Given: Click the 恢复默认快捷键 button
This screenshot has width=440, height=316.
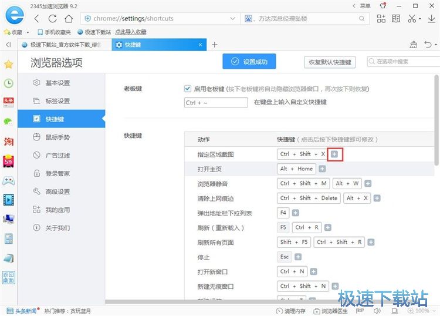Looking at the screenshot, I should (330, 62).
